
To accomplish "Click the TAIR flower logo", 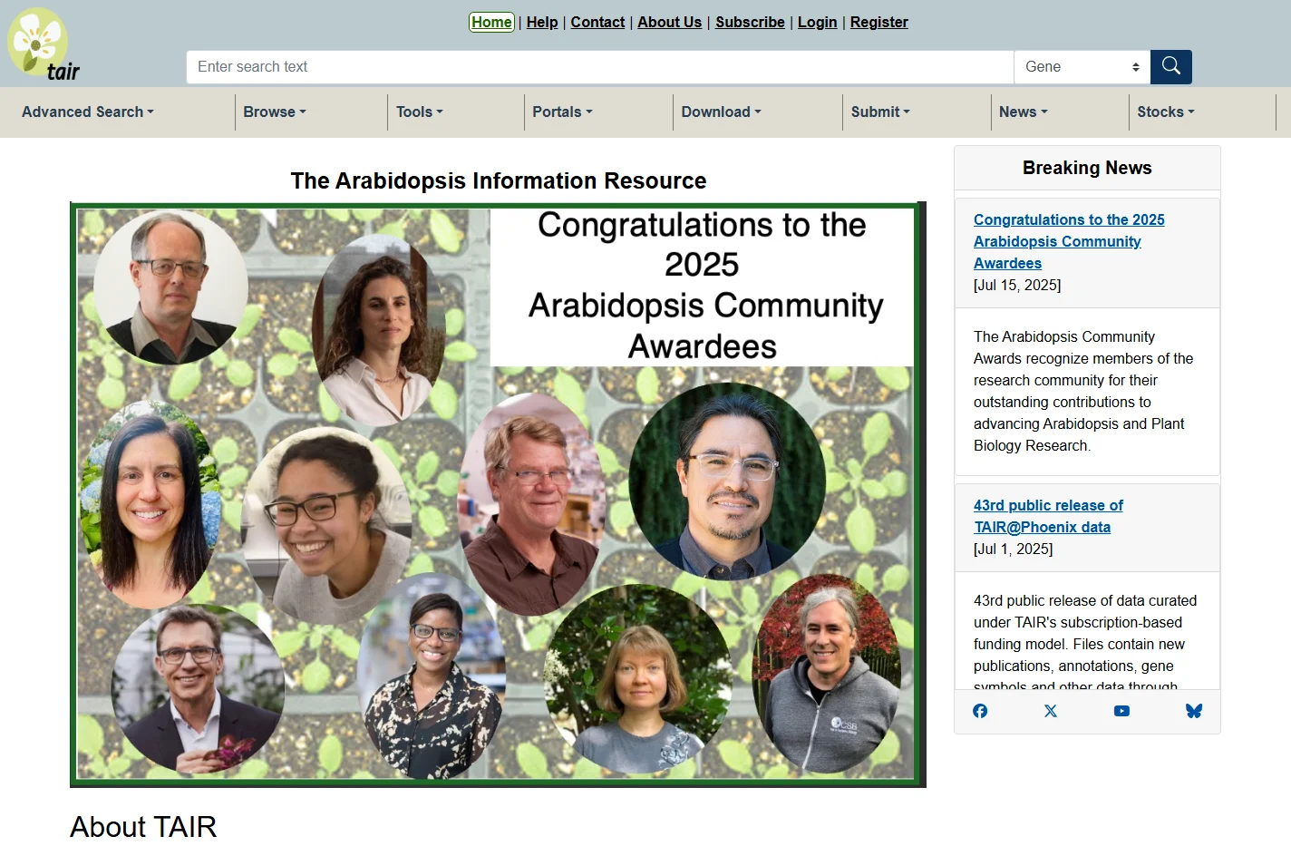I will [43, 44].
